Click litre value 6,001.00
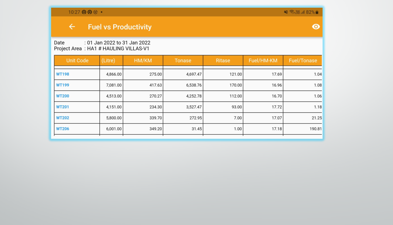The image size is (393, 225). [x=114, y=129]
